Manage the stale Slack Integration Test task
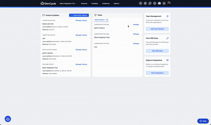This screenshot has width=211, height=125. pos(136,34)
